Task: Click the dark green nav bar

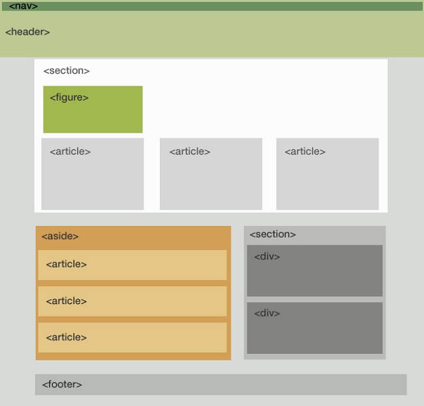Action: point(212,7)
